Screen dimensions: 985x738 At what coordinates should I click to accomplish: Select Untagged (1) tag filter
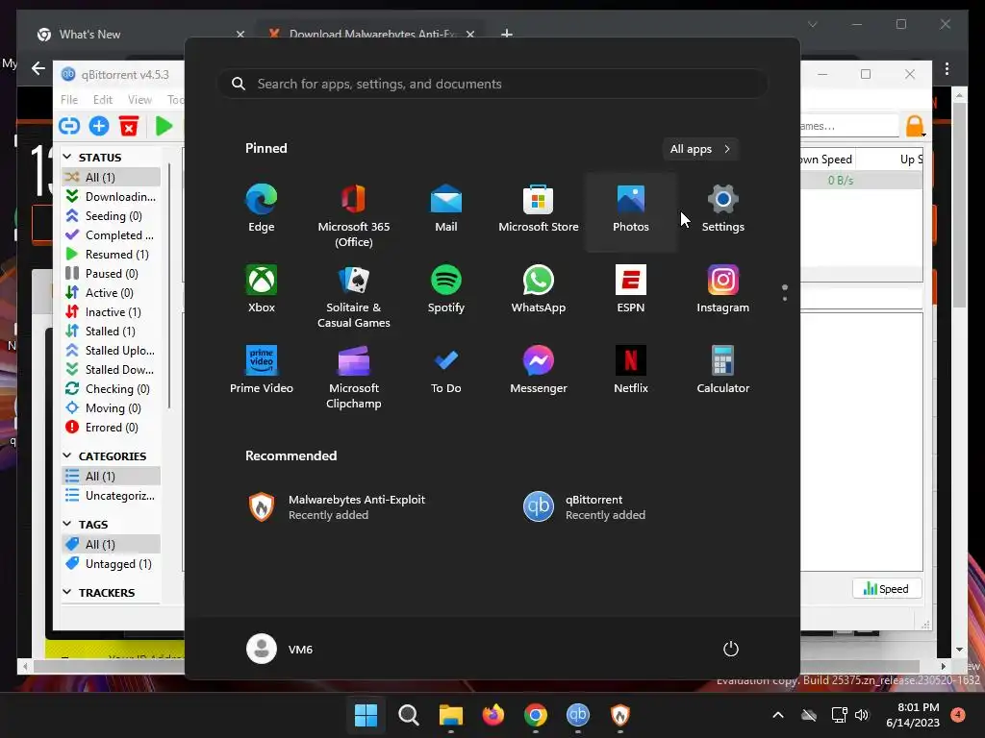point(112,563)
